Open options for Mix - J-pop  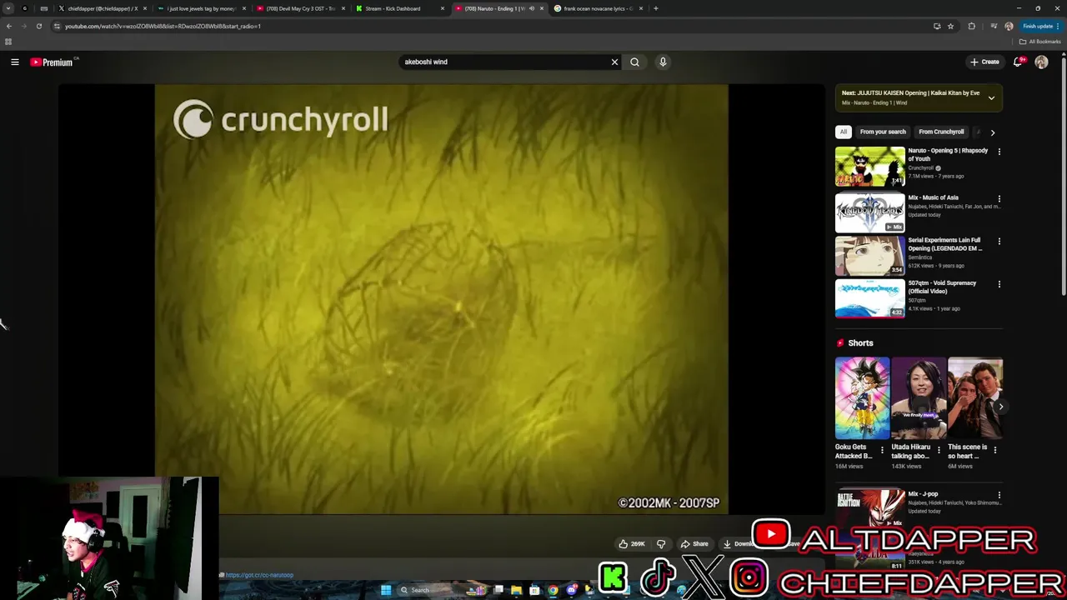coord(999,495)
